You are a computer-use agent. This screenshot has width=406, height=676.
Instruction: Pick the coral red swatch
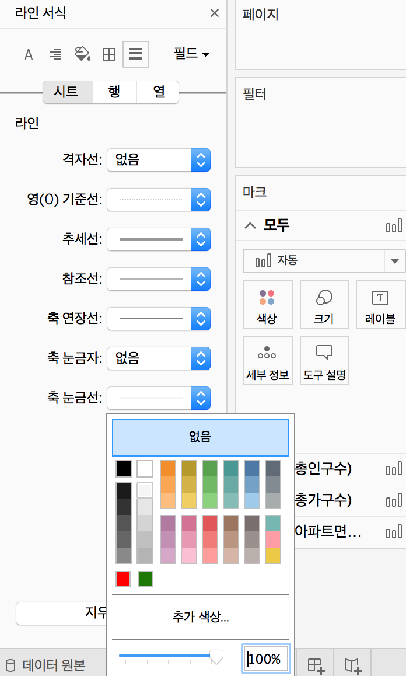210,524
